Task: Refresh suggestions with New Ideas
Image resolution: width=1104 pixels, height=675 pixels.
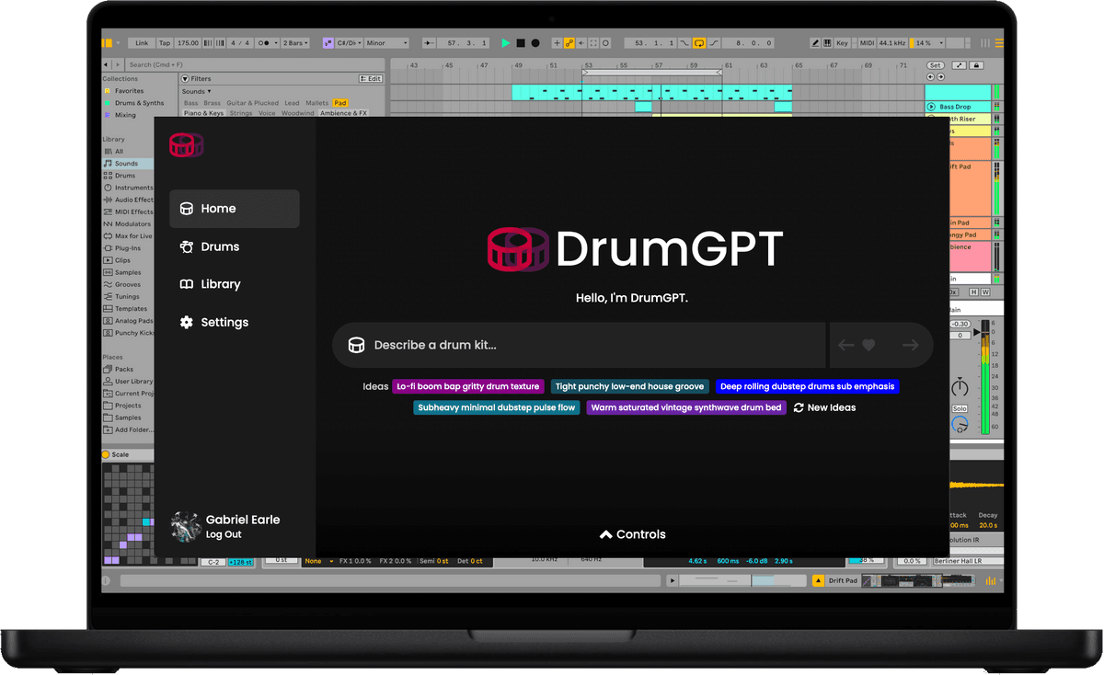Action: [824, 407]
